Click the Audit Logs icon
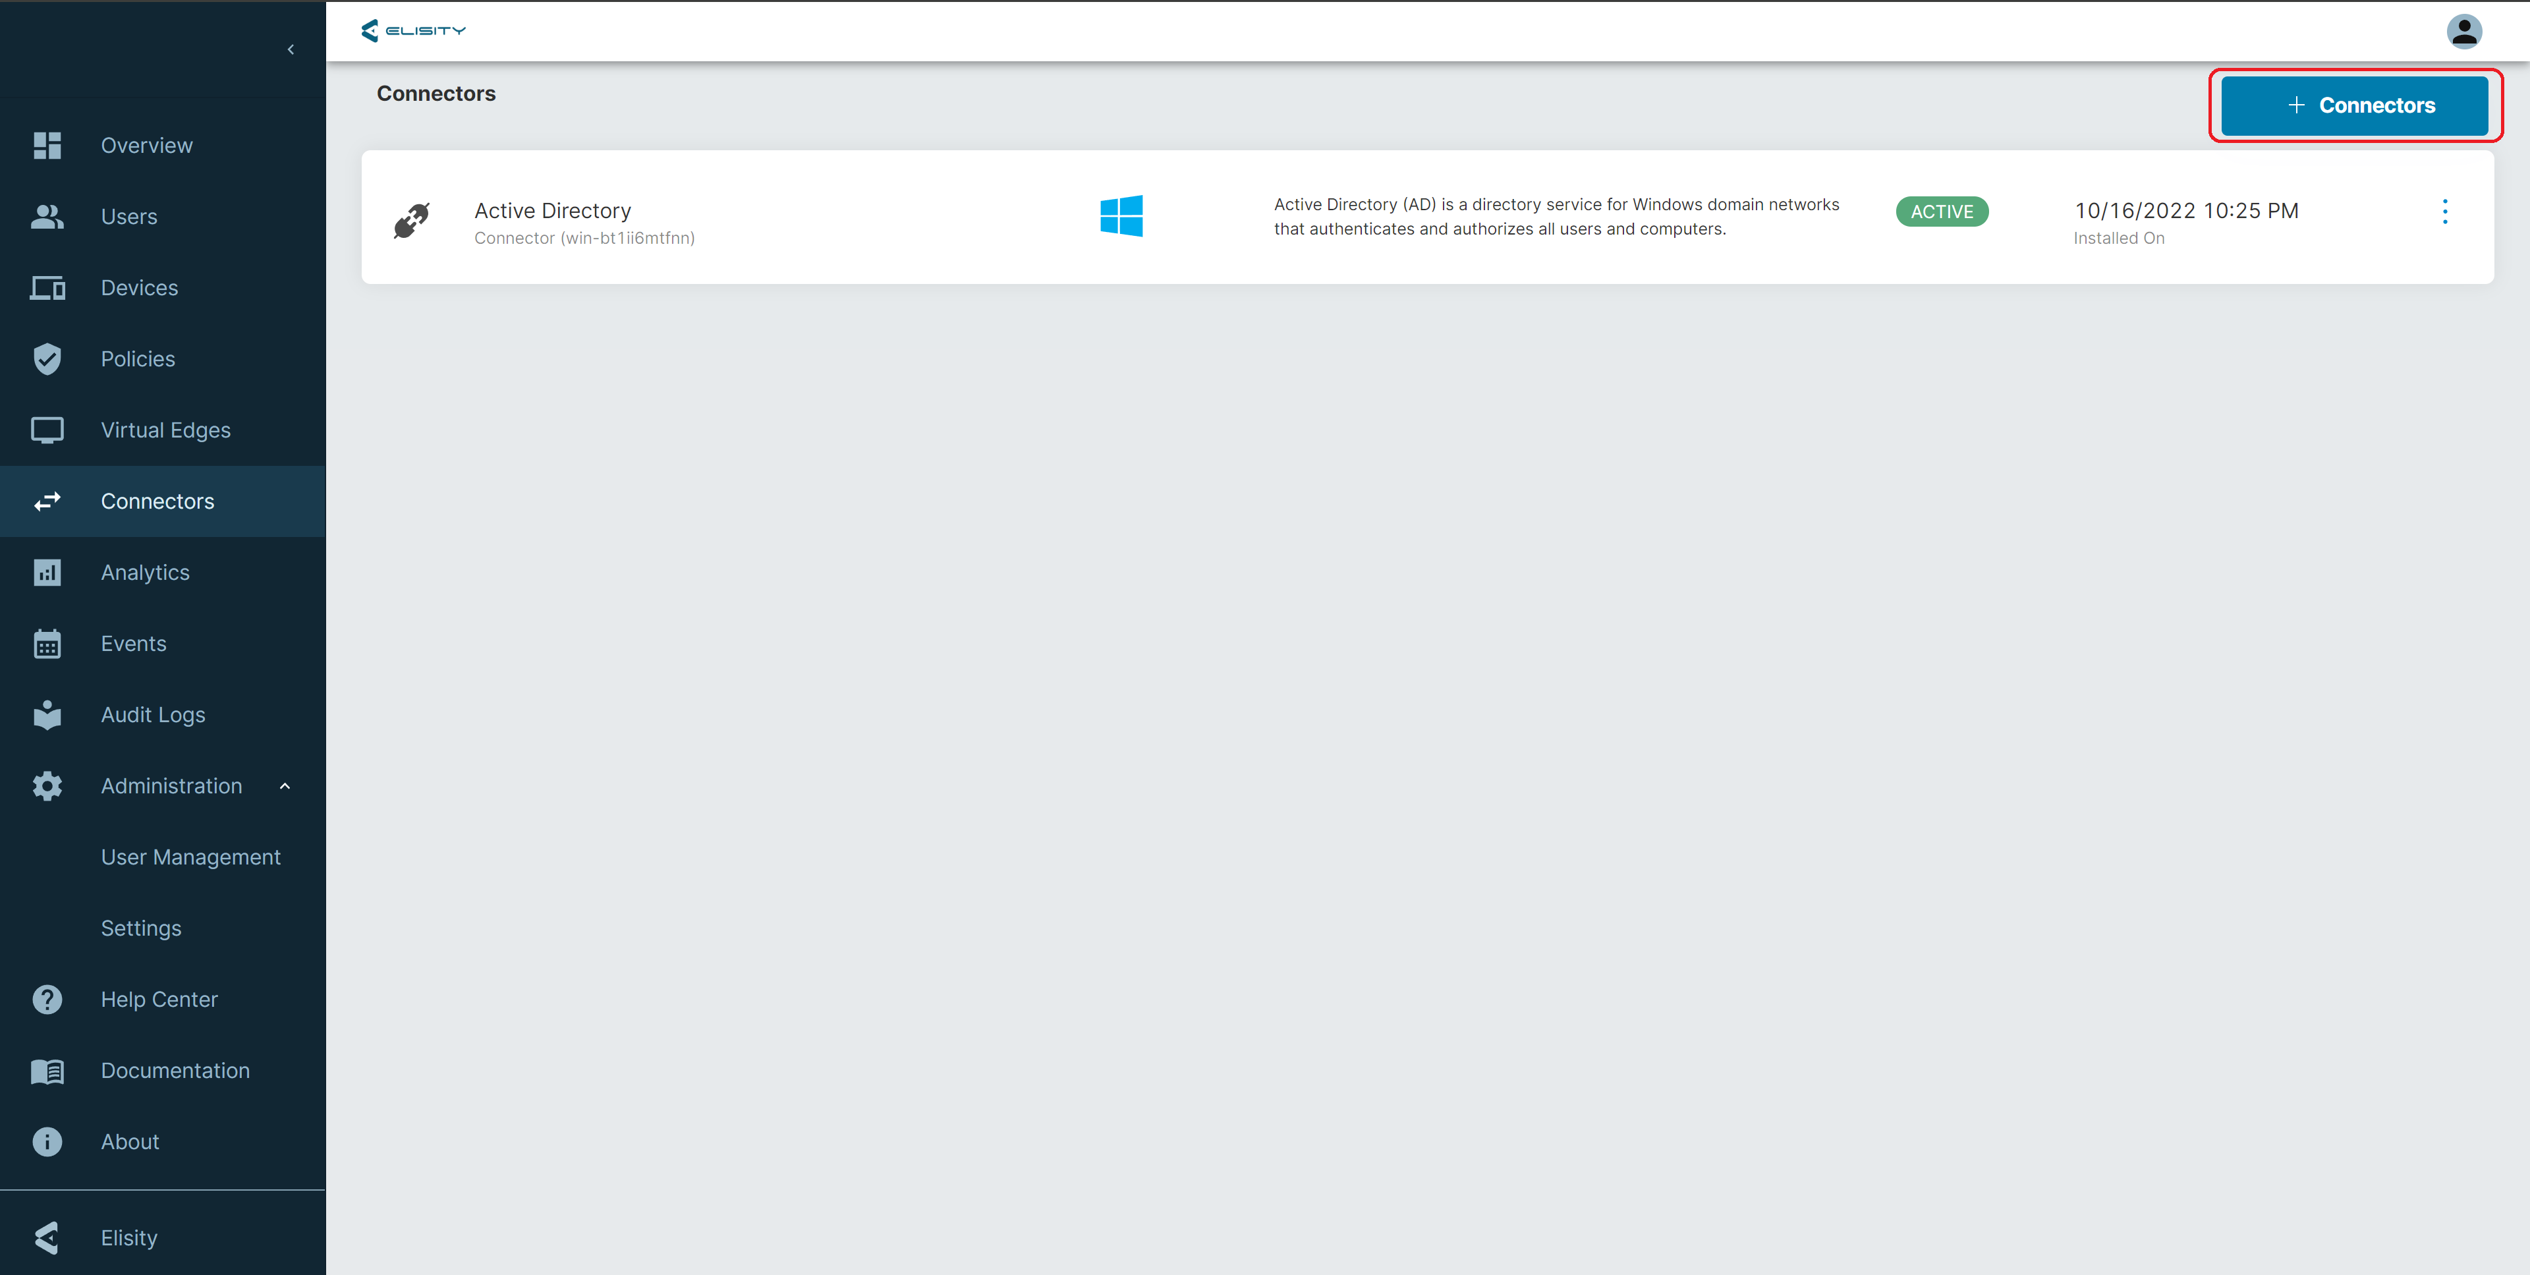This screenshot has width=2530, height=1275. point(47,715)
